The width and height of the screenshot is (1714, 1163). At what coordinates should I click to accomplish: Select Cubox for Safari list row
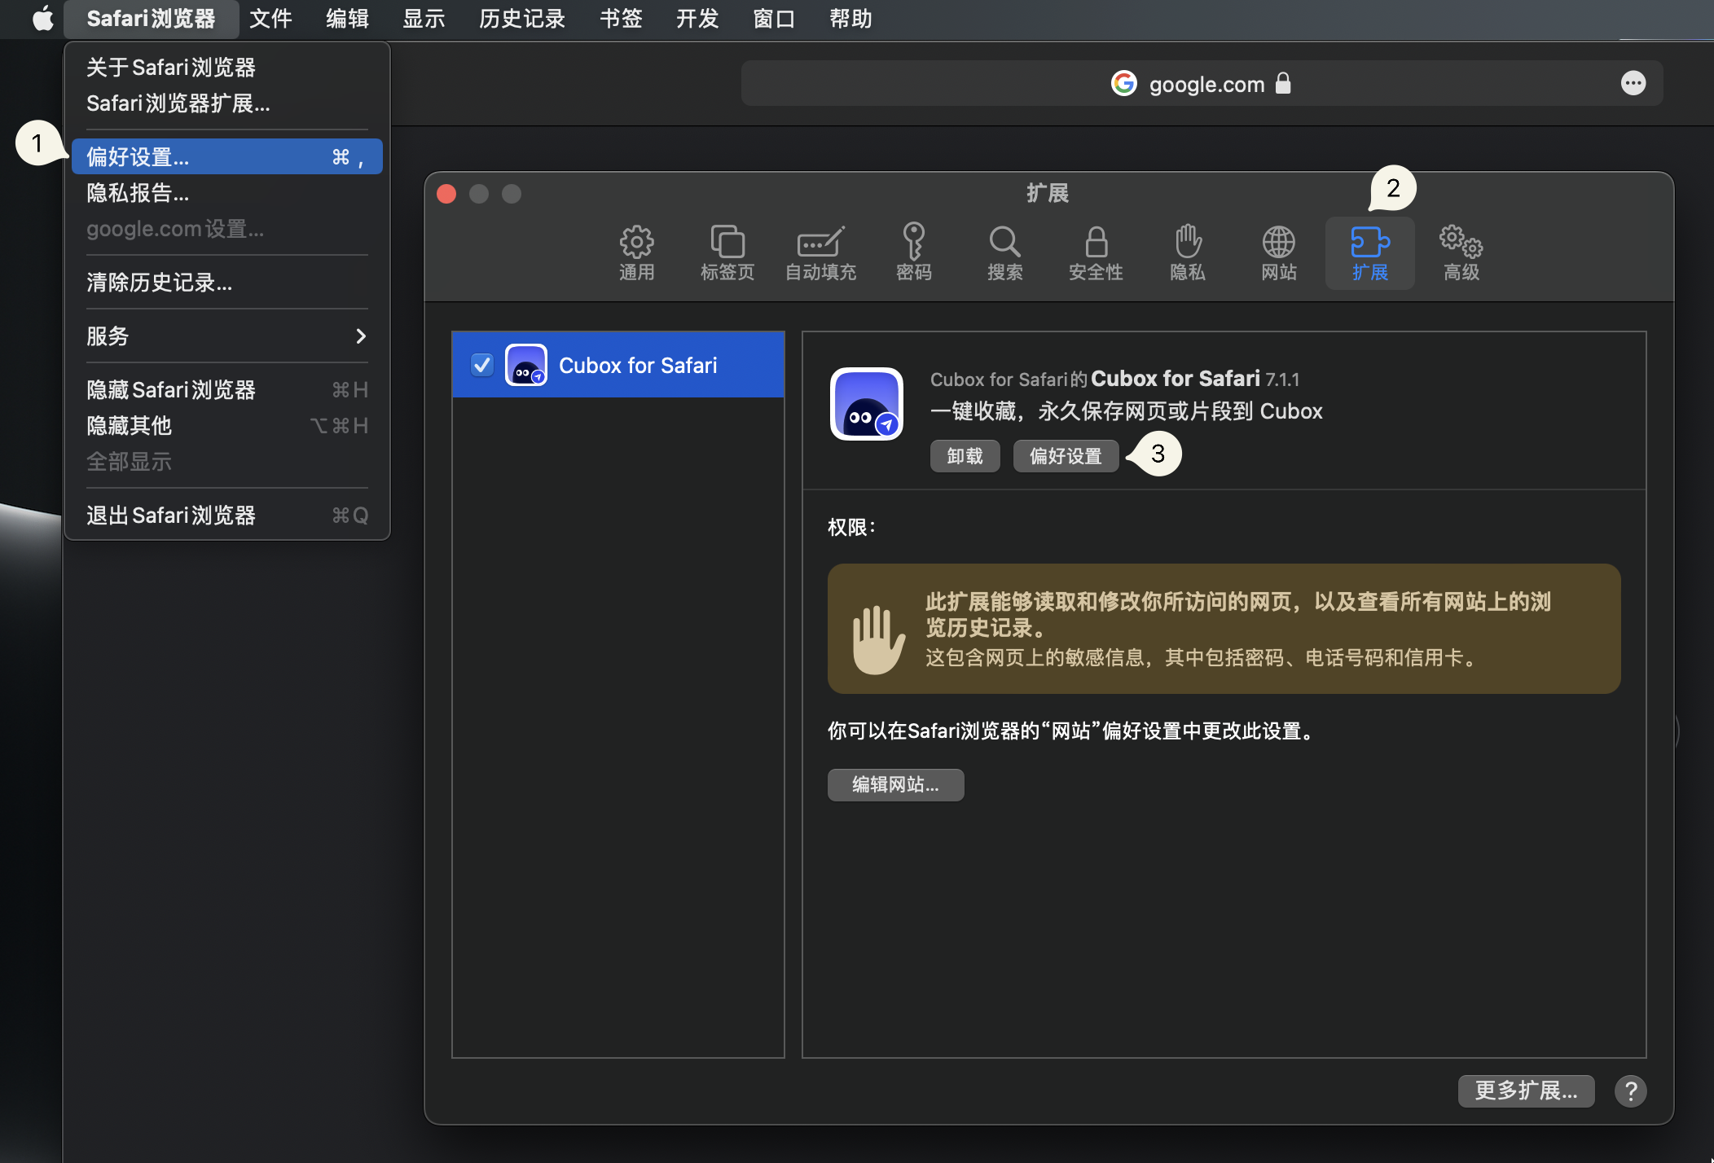(x=618, y=365)
